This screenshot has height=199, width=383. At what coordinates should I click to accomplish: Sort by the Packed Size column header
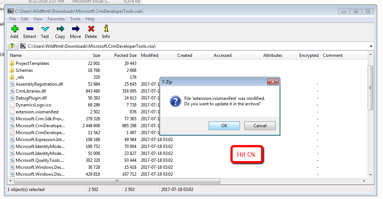tap(120, 55)
